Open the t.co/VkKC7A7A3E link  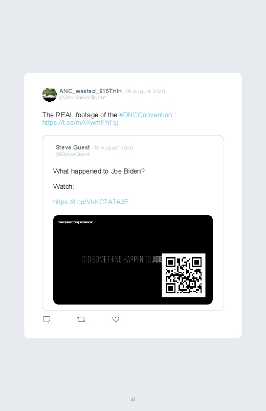[91, 202]
